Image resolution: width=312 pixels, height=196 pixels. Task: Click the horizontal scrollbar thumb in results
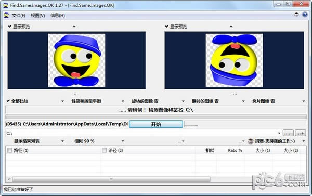pyautogui.click(x=111, y=179)
